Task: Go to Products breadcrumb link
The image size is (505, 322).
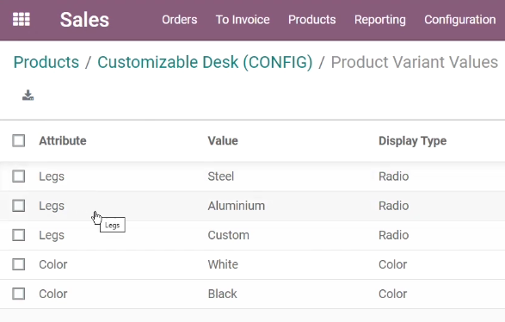Action: [46, 62]
